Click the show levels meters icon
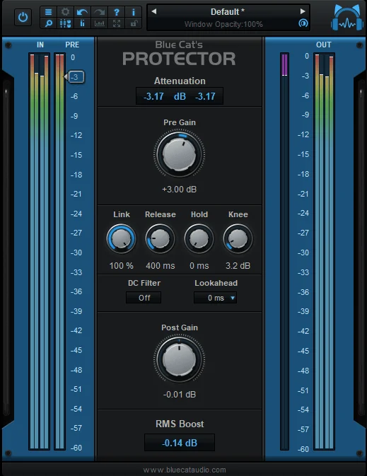 click(x=82, y=23)
